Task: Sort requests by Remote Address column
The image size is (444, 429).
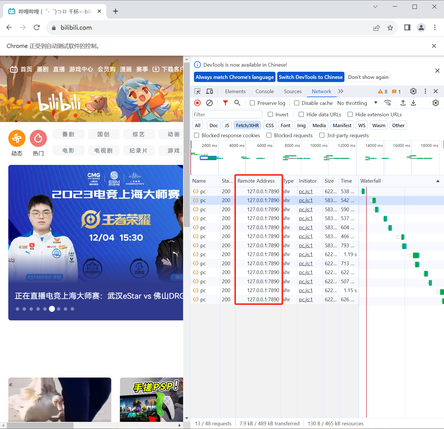Action: coord(256,181)
